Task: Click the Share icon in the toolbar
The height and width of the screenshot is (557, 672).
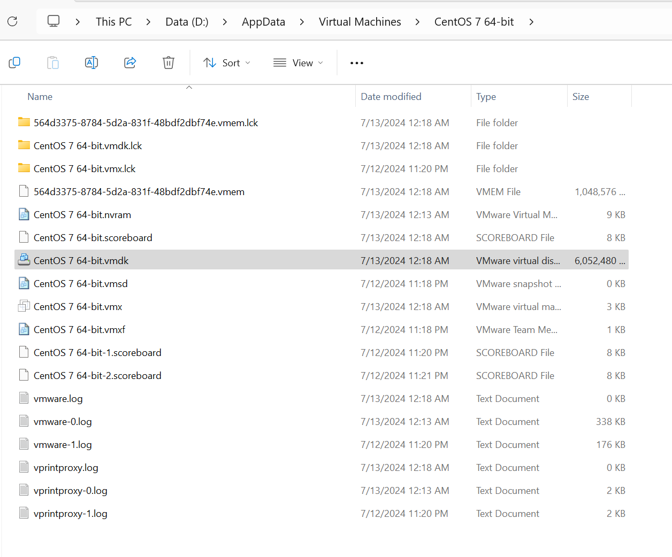Action: pos(130,63)
